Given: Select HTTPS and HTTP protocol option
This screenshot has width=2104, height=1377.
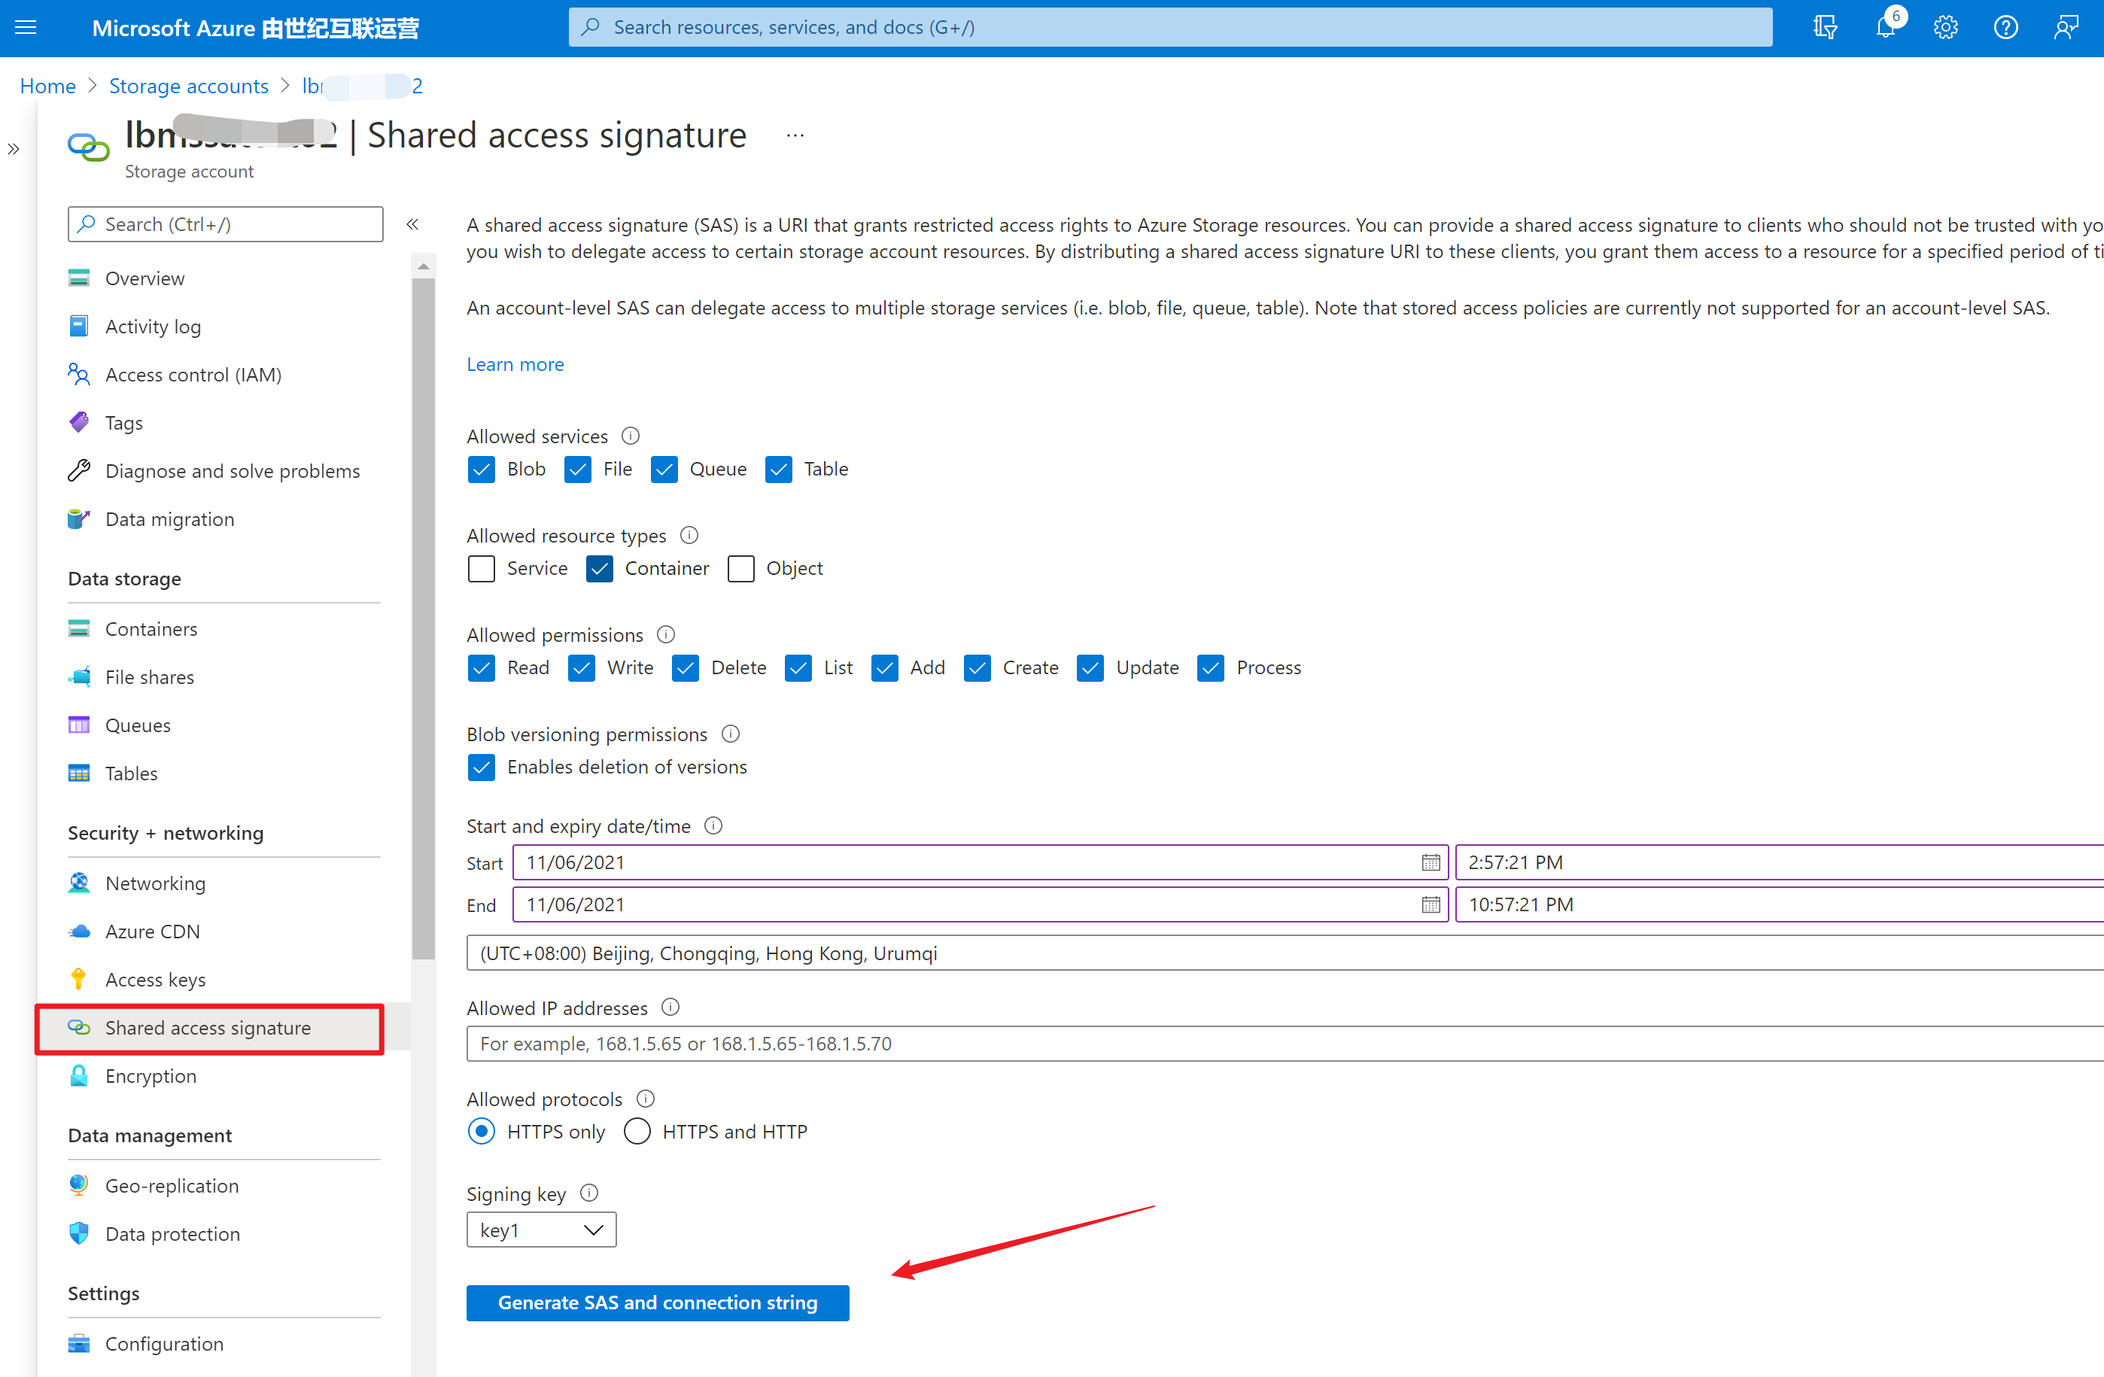Looking at the screenshot, I should (x=637, y=1131).
